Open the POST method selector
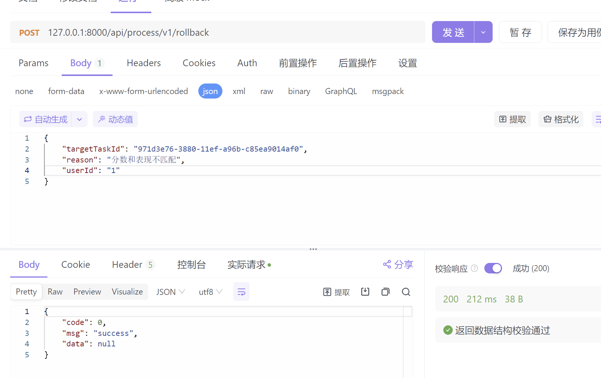The image size is (601, 378). coord(29,33)
